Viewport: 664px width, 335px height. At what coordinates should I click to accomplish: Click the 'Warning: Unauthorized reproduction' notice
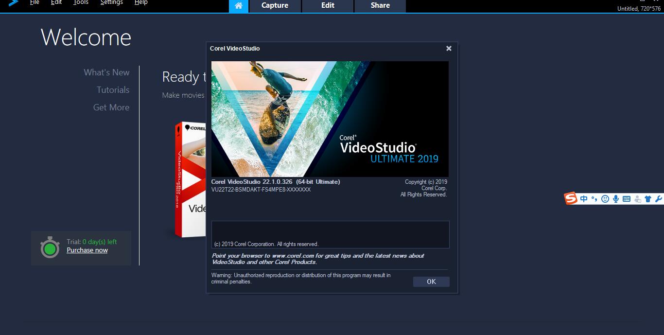pos(301,278)
